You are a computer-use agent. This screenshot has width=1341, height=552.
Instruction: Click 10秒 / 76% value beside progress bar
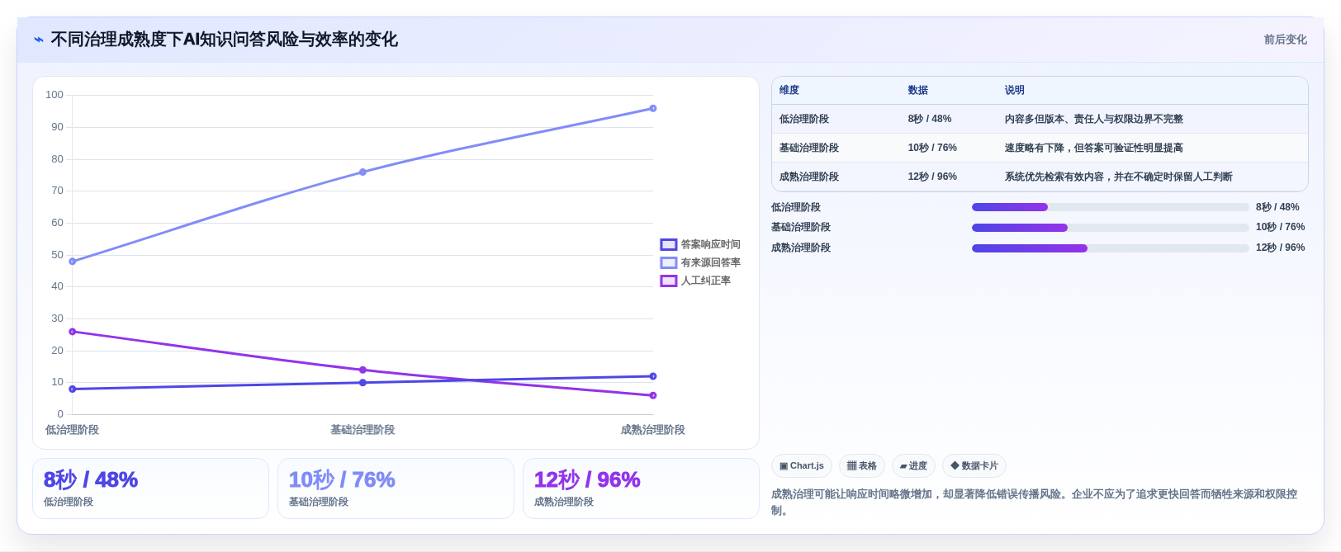click(x=1280, y=227)
